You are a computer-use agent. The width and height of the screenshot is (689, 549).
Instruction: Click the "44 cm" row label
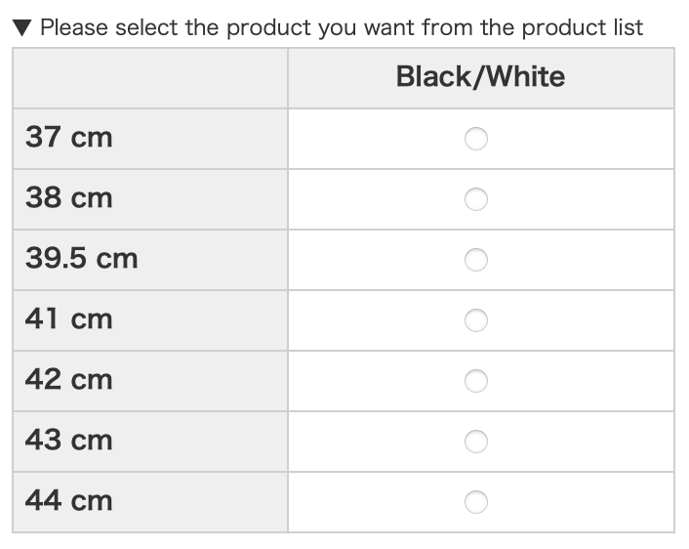[69, 501]
